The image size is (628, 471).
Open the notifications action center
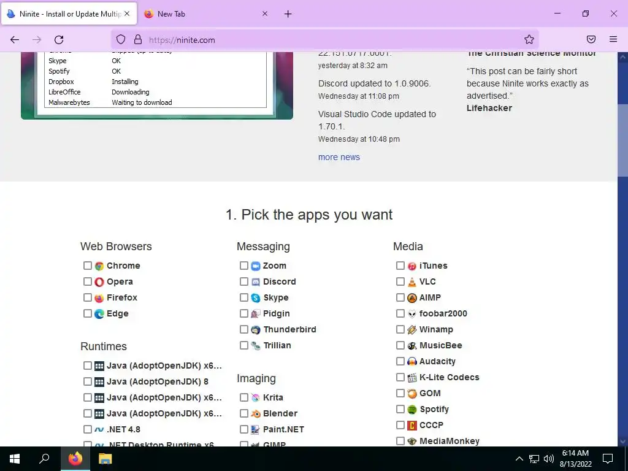tap(608, 459)
